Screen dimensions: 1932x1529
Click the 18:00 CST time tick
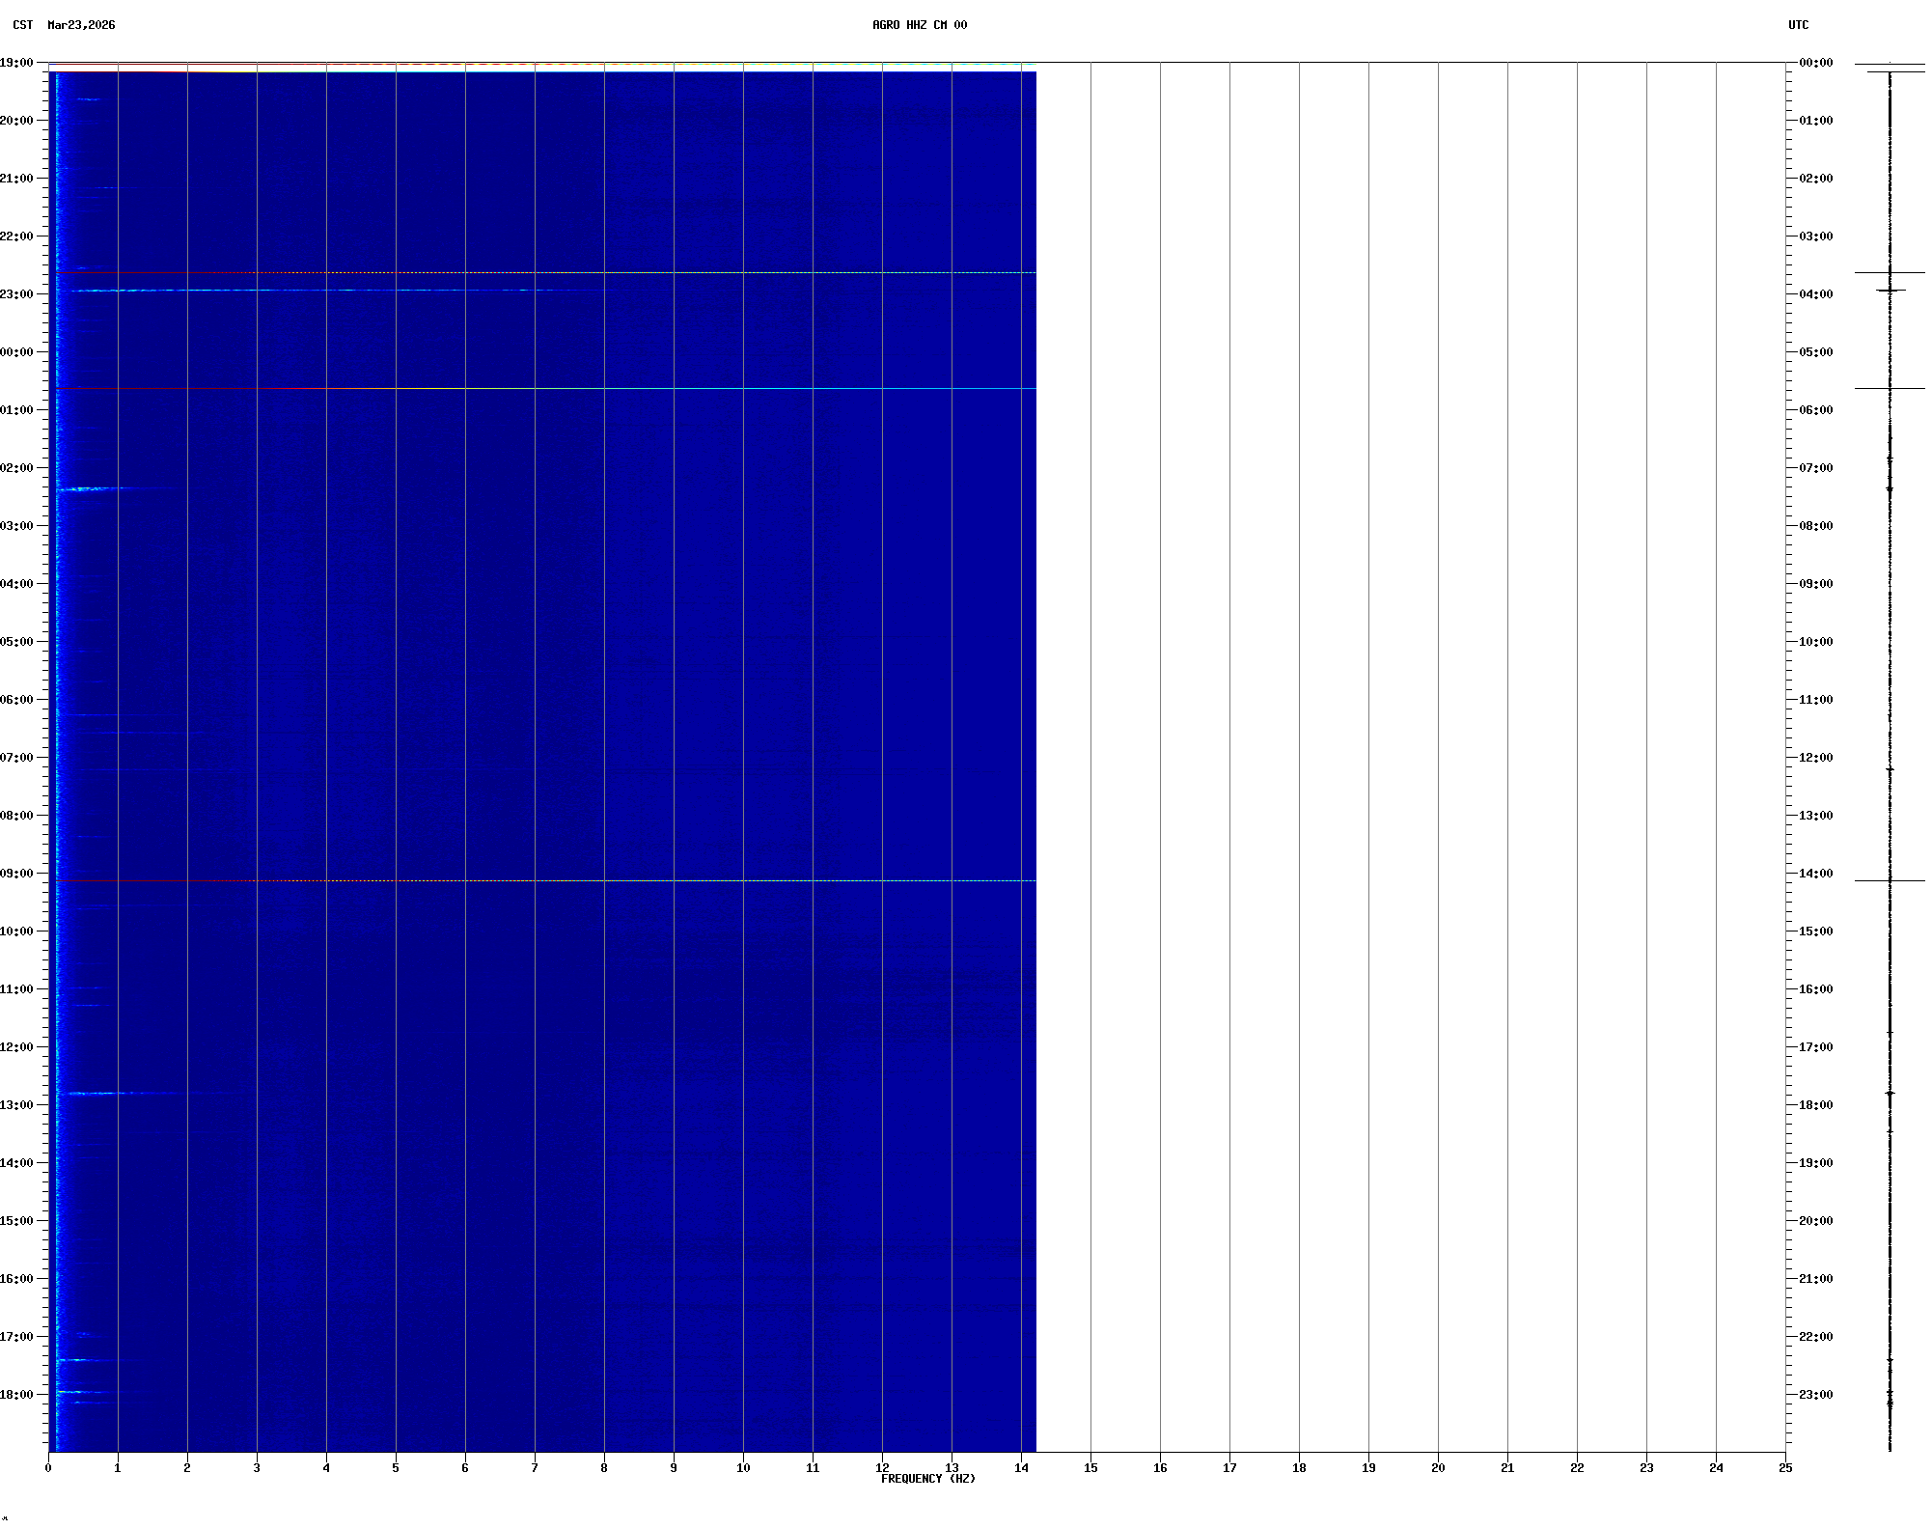[x=17, y=1395]
